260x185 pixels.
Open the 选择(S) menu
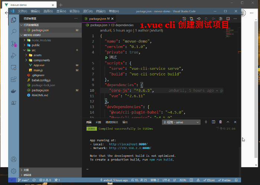click(48, 11)
